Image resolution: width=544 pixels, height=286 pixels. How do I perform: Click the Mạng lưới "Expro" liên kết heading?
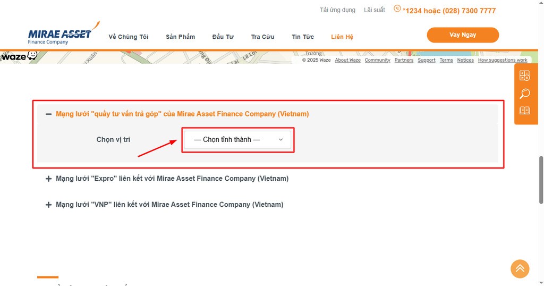[172, 179]
